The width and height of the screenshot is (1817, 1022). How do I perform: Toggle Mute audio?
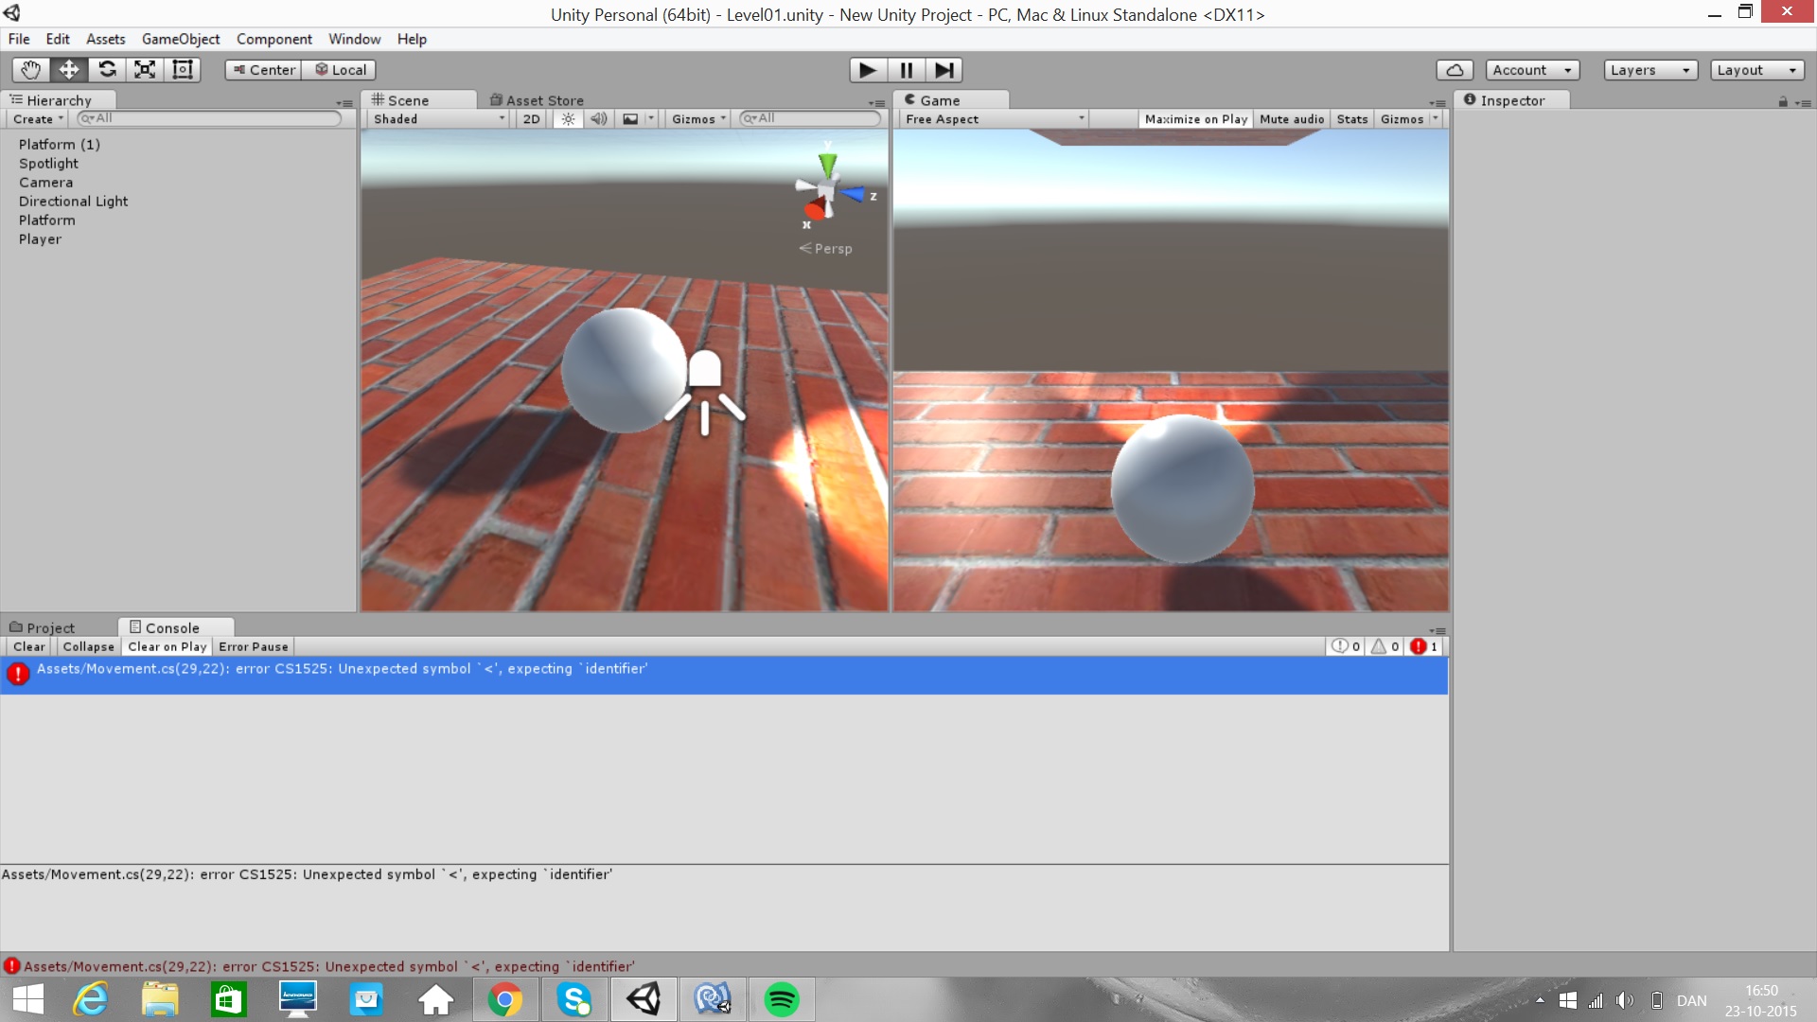(x=1292, y=119)
